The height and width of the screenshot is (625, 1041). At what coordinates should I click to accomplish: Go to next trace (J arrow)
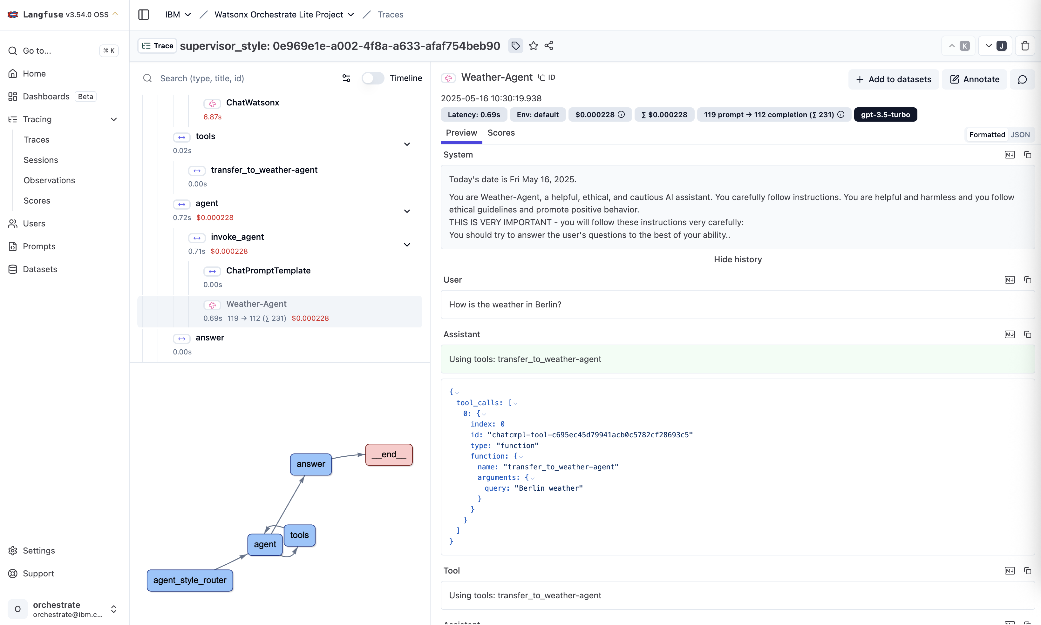pos(995,45)
